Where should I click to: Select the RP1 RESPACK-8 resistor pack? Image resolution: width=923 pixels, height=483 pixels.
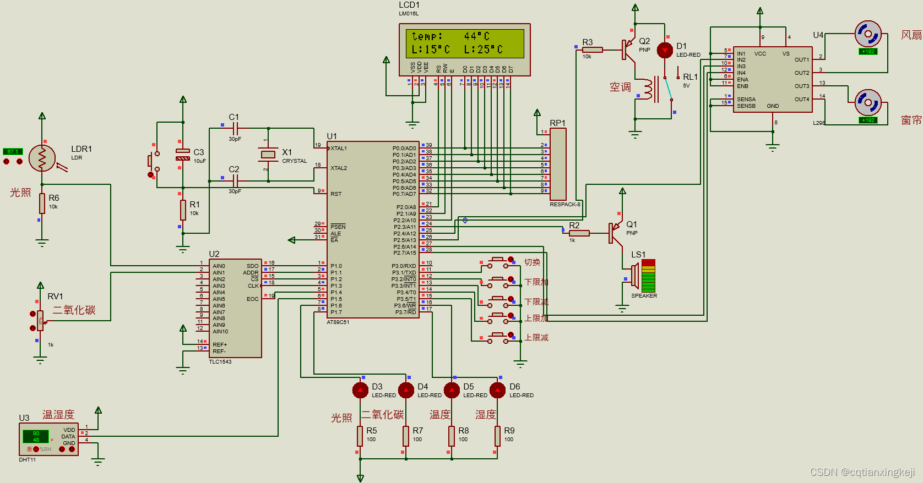[x=558, y=164]
